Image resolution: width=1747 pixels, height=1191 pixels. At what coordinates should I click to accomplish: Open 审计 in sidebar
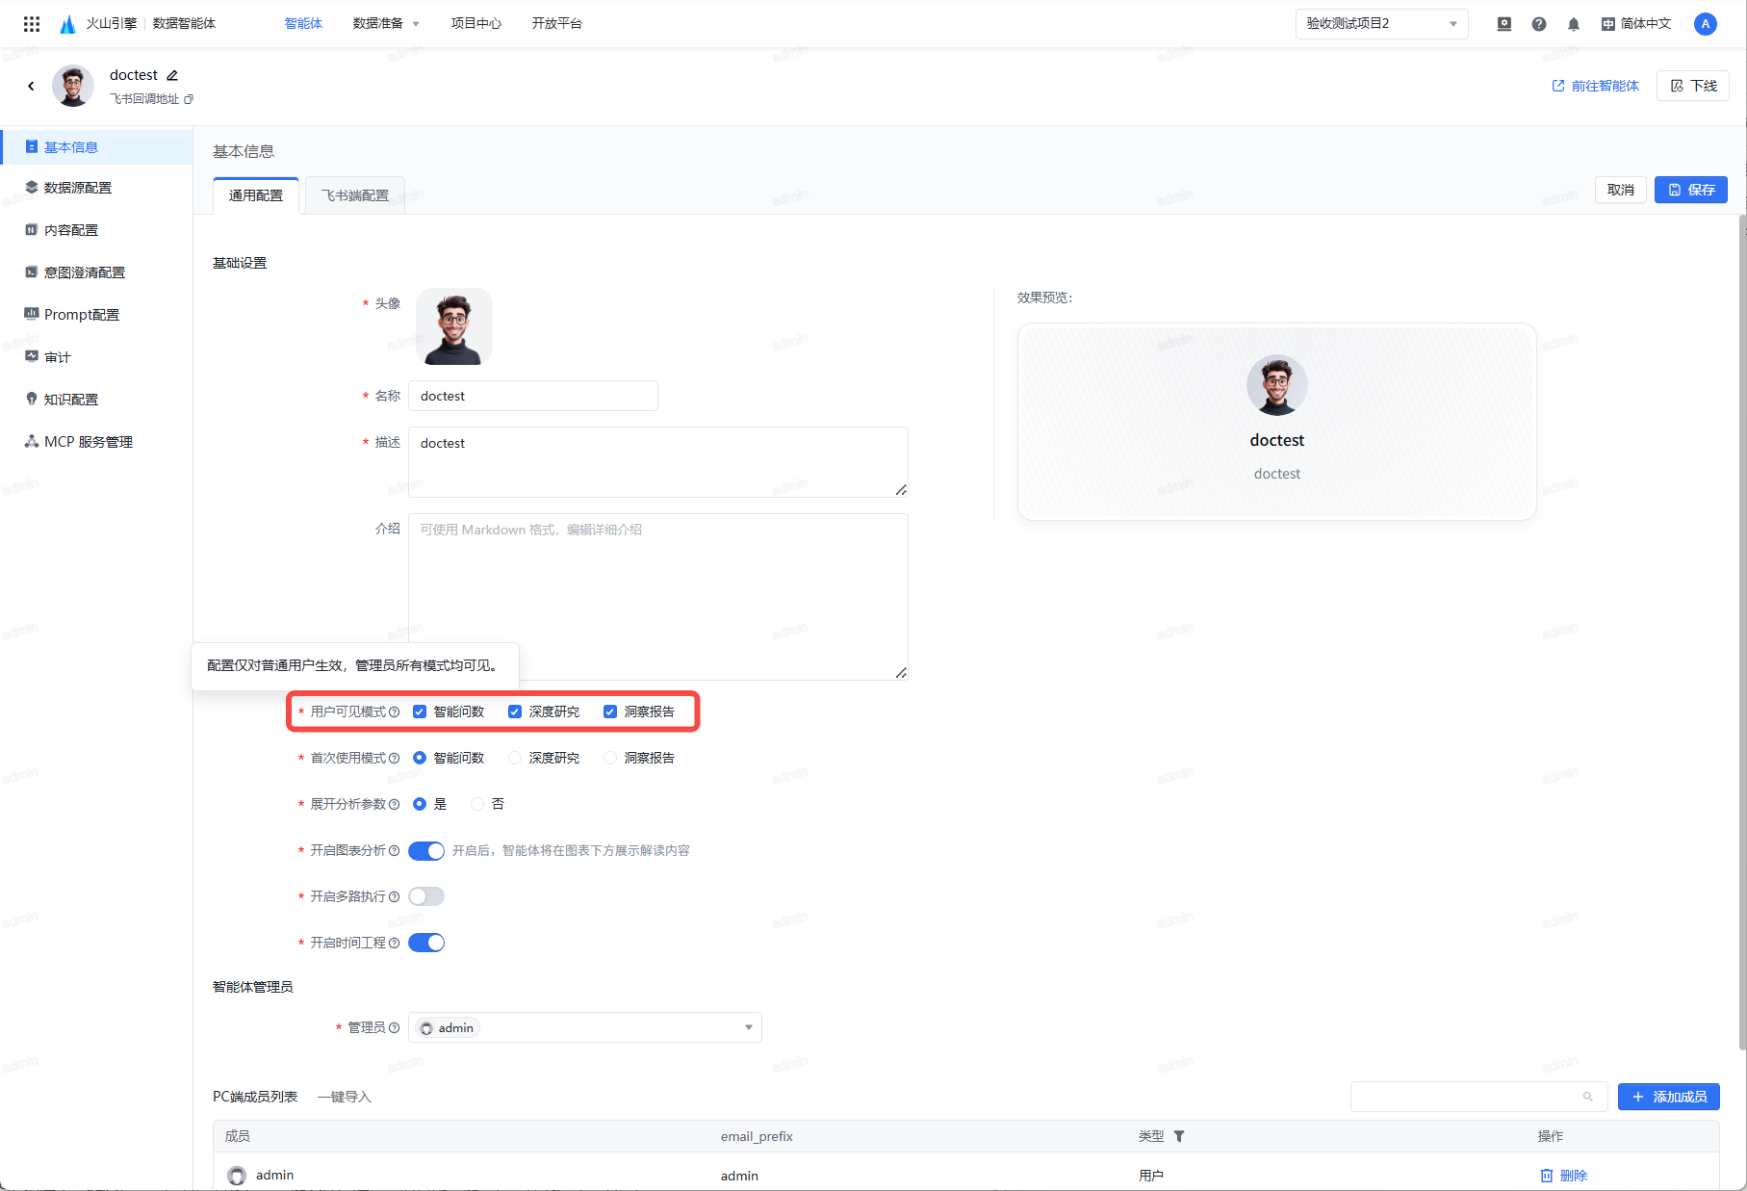[96, 357]
